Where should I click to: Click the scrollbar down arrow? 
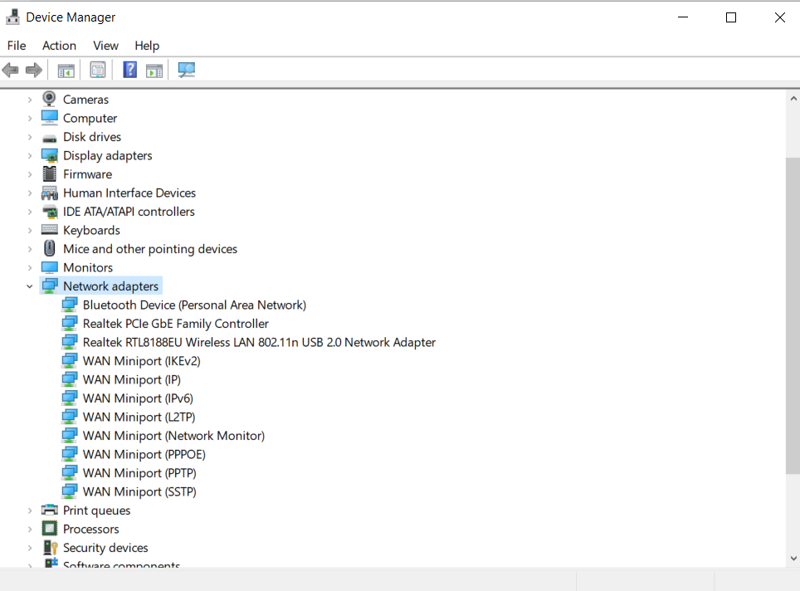click(x=793, y=559)
